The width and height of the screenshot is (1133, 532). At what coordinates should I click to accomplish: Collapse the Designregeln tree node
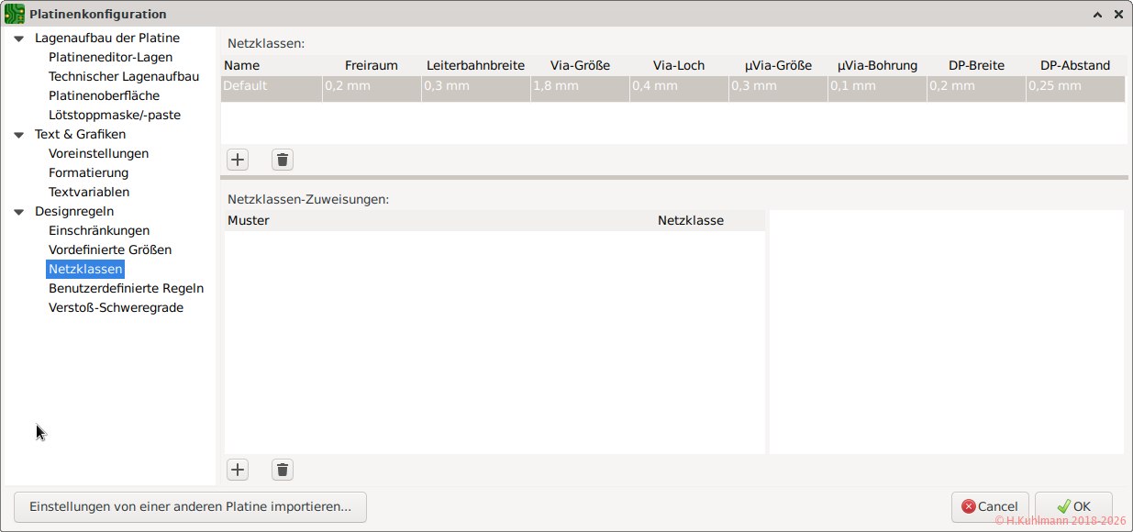click(x=18, y=212)
